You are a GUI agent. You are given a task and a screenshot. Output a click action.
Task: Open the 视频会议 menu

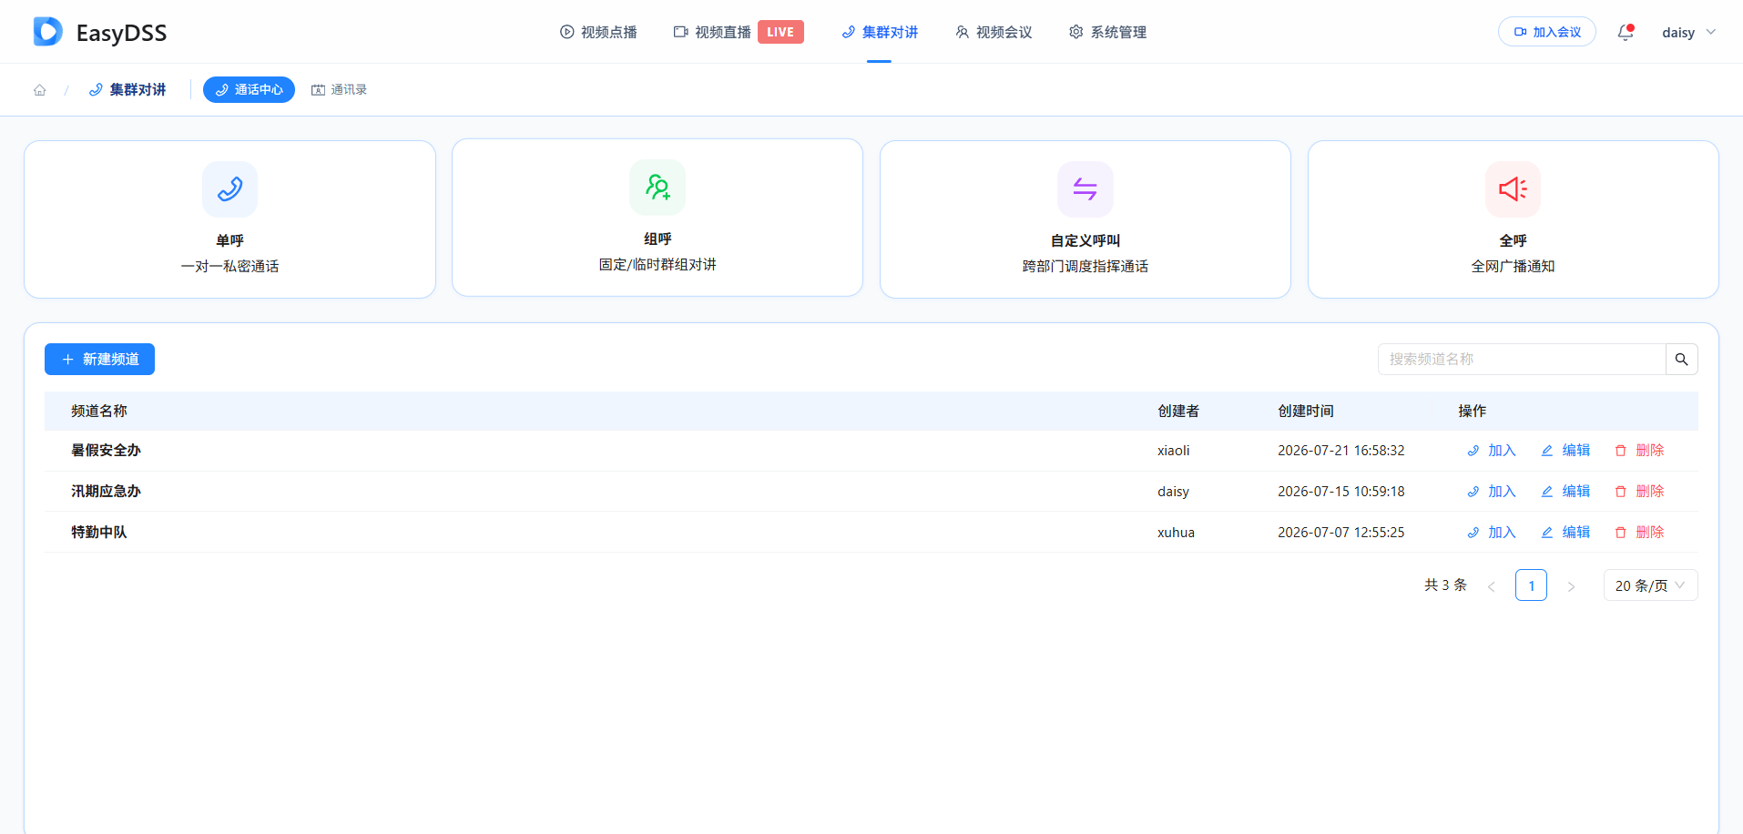click(994, 32)
